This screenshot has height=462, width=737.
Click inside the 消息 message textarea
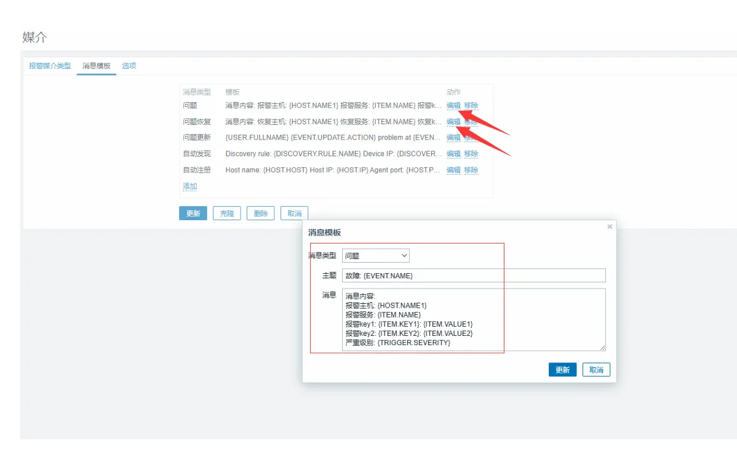coord(473,319)
